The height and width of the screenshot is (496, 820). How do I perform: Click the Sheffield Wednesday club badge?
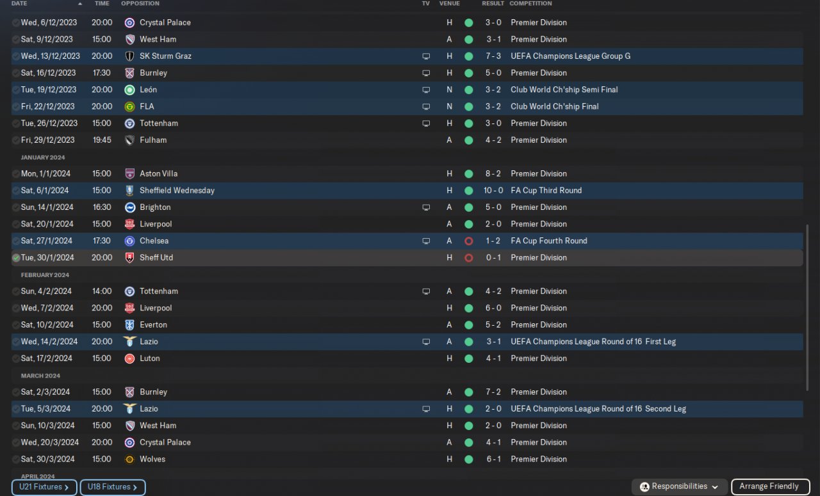point(129,191)
